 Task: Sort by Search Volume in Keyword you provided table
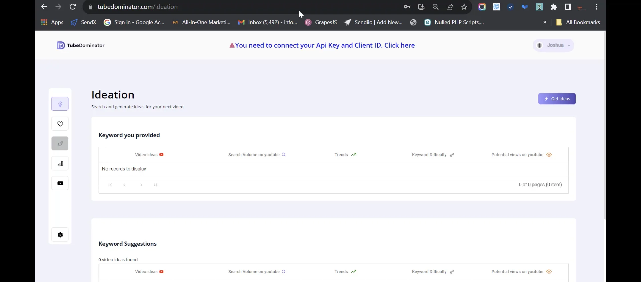tap(257, 155)
